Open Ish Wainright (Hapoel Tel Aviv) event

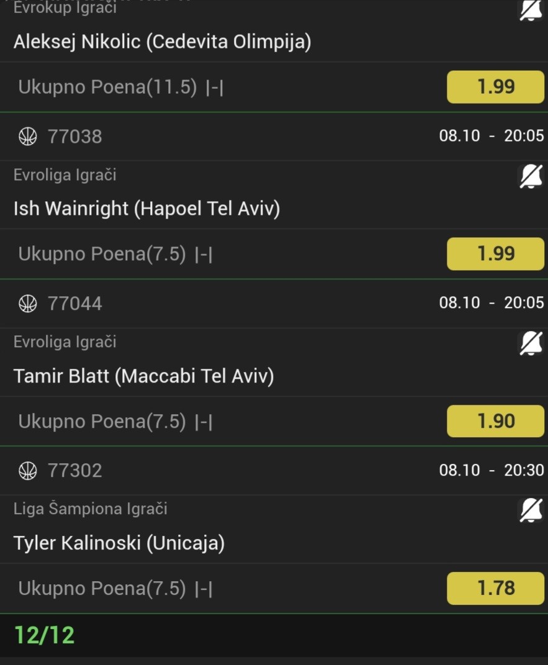click(146, 209)
